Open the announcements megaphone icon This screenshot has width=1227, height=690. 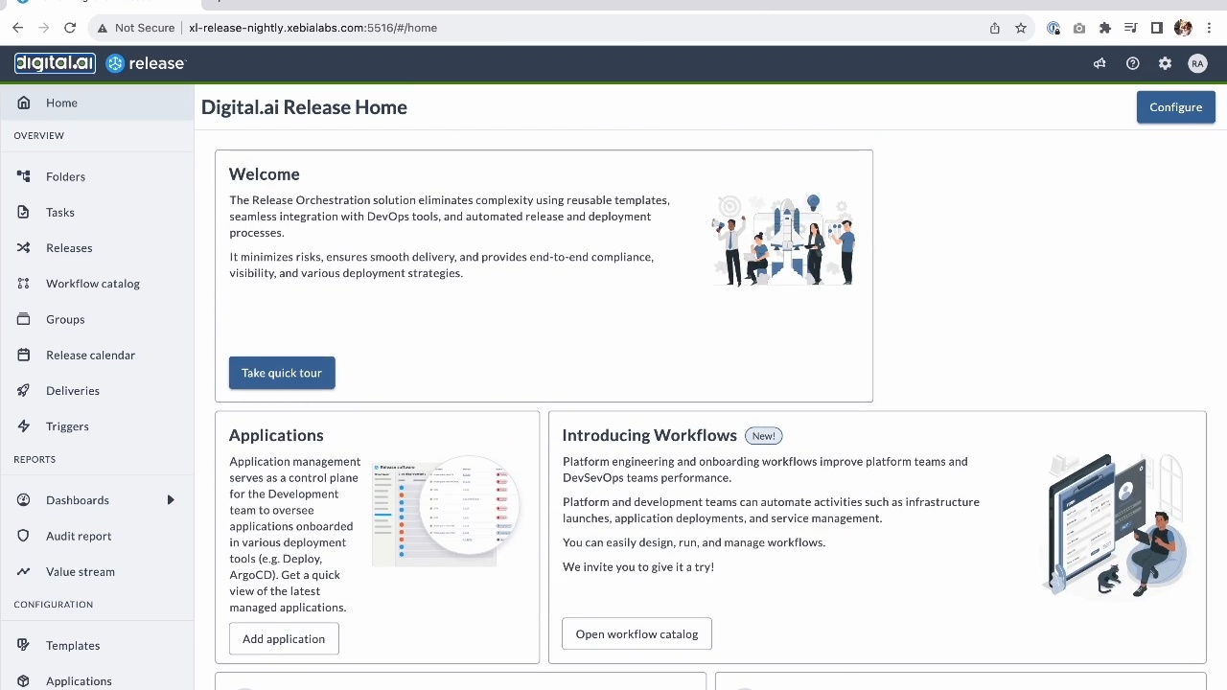point(1100,63)
